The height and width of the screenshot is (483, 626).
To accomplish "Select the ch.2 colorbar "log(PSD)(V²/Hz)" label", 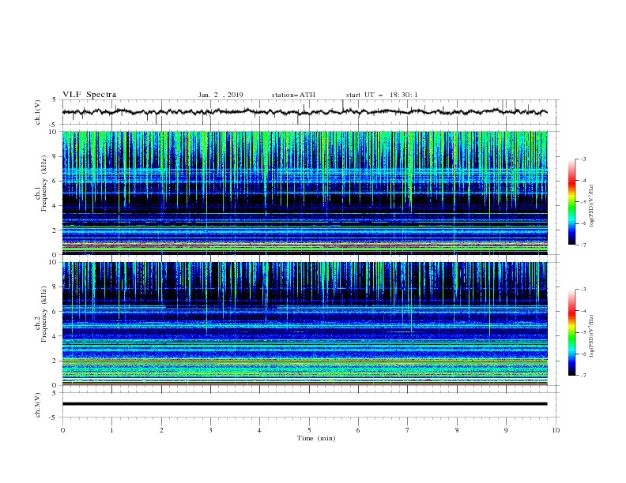I will pos(591,335).
